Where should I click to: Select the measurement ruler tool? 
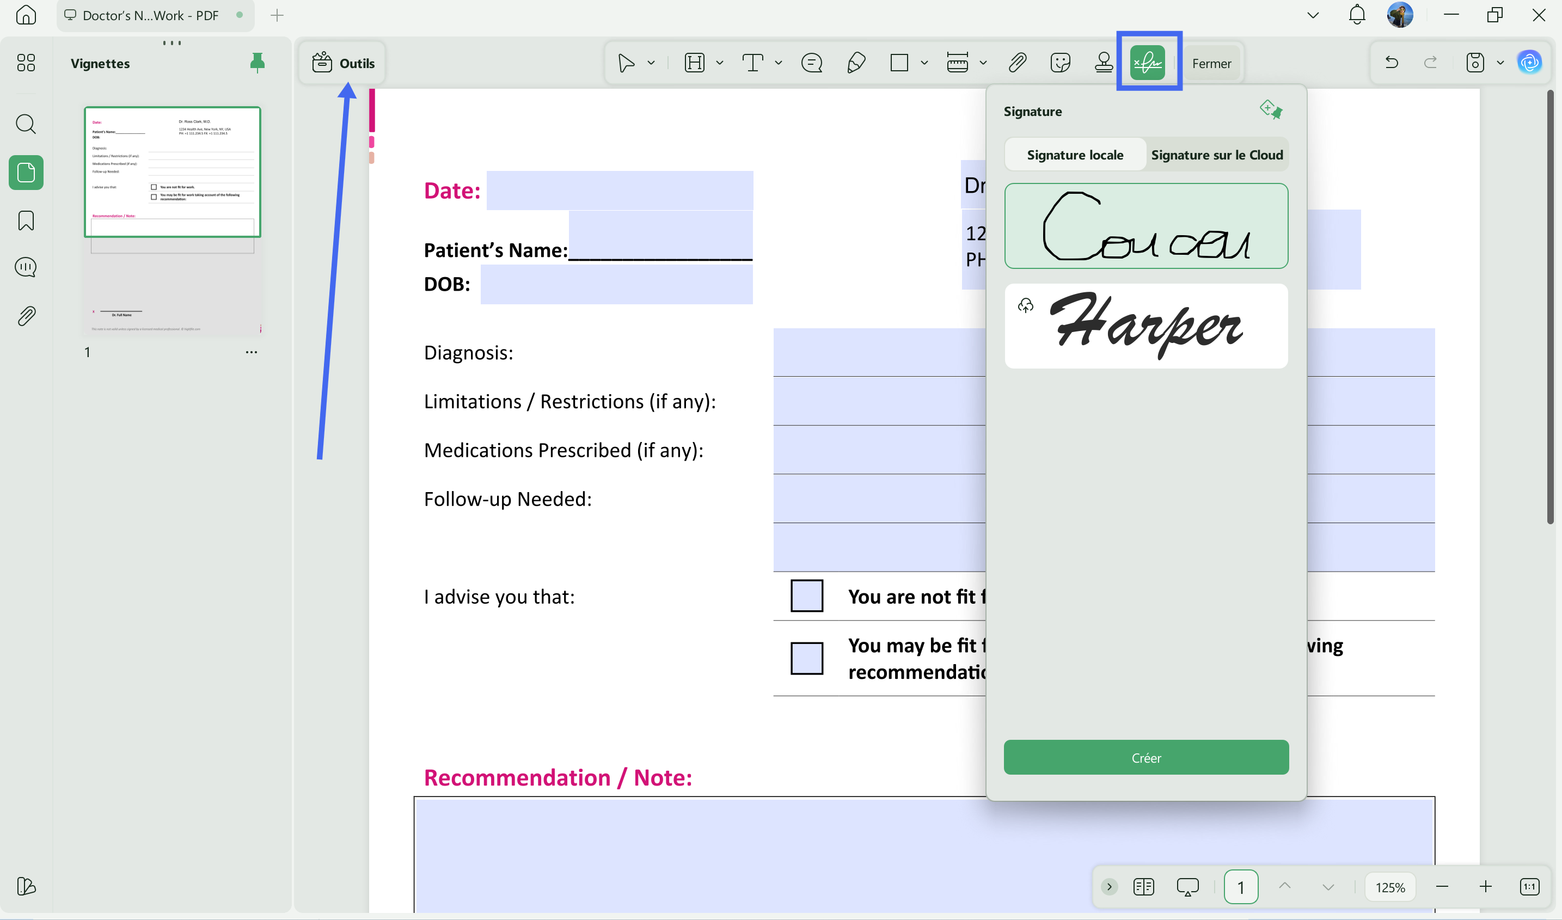tap(958, 63)
